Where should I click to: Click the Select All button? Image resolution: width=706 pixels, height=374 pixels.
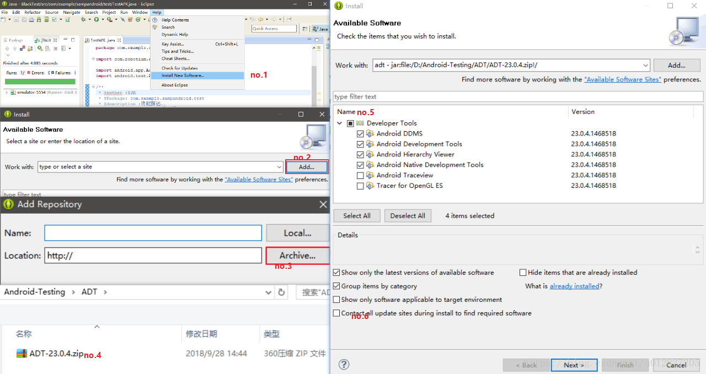pyautogui.click(x=356, y=216)
